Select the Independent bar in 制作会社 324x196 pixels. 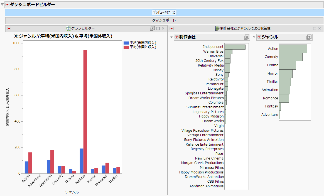(x=235, y=47)
